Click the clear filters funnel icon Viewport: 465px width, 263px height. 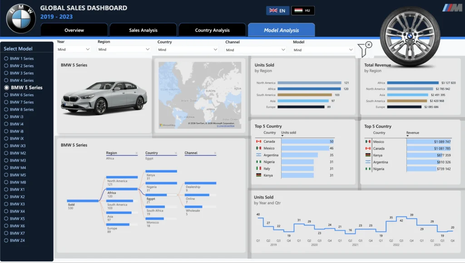pos(365,50)
